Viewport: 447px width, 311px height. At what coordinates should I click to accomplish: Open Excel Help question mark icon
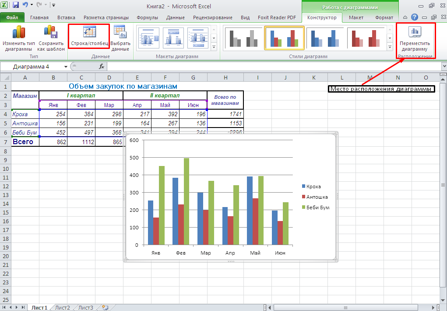click(x=414, y=17)
